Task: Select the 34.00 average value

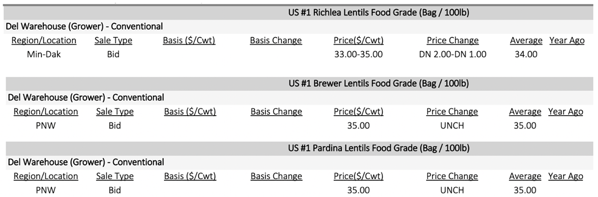Action: click(526, 54)
